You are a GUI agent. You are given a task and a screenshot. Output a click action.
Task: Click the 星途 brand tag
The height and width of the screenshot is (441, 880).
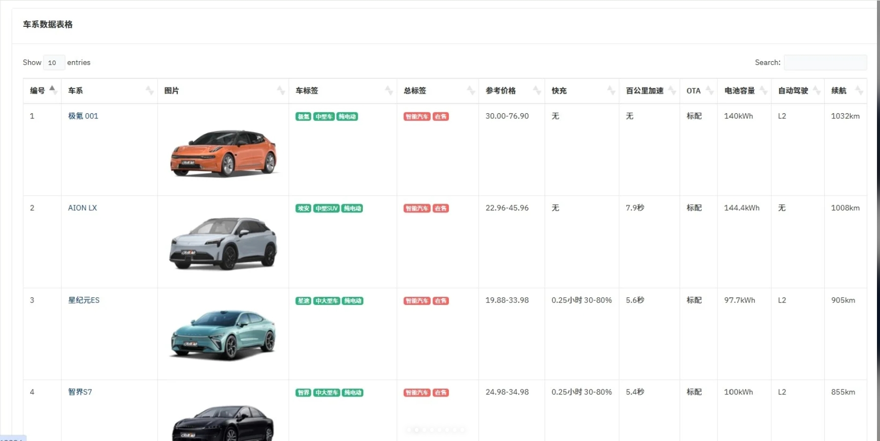click(x=303, y=301)
